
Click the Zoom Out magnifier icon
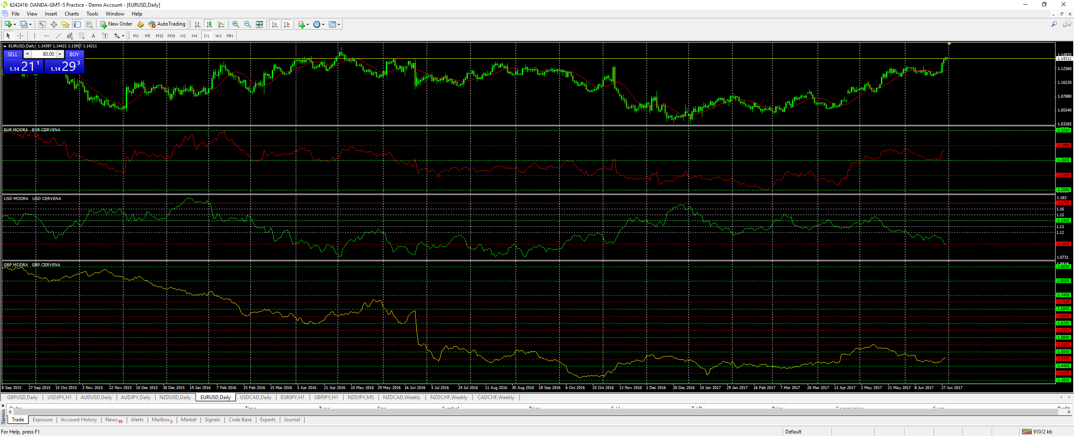pyautogui.click(x=247, y=24)
